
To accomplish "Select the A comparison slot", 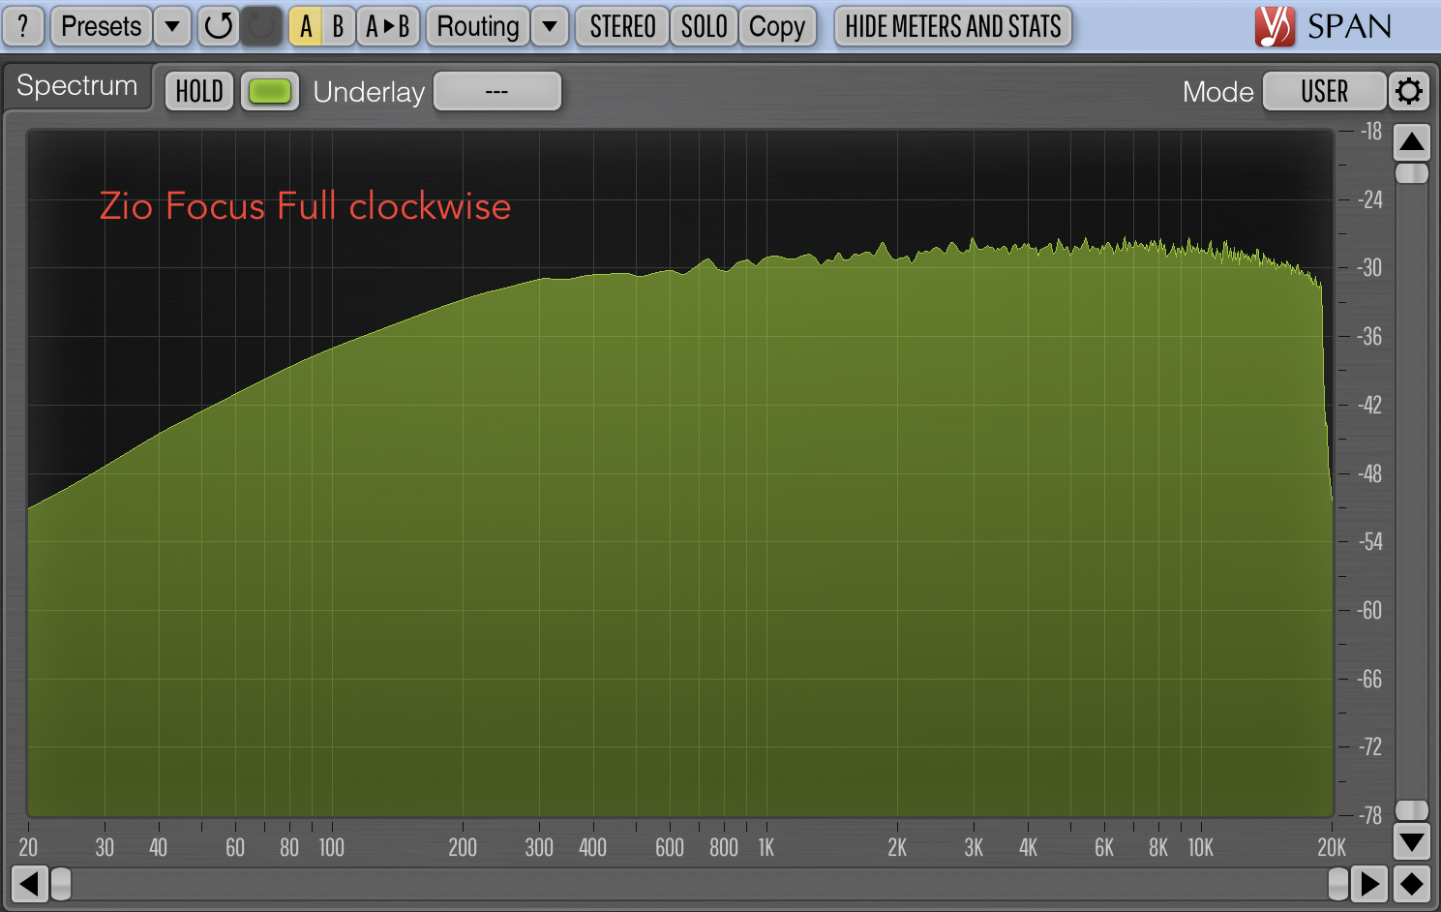I will pyautogui.click(x=306, y=26).
